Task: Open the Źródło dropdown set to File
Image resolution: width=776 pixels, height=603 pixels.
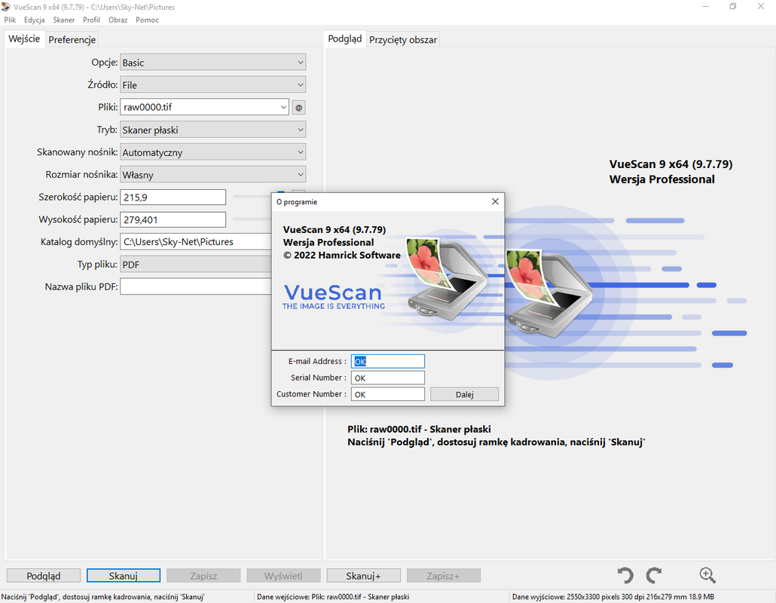Action: 212,84
